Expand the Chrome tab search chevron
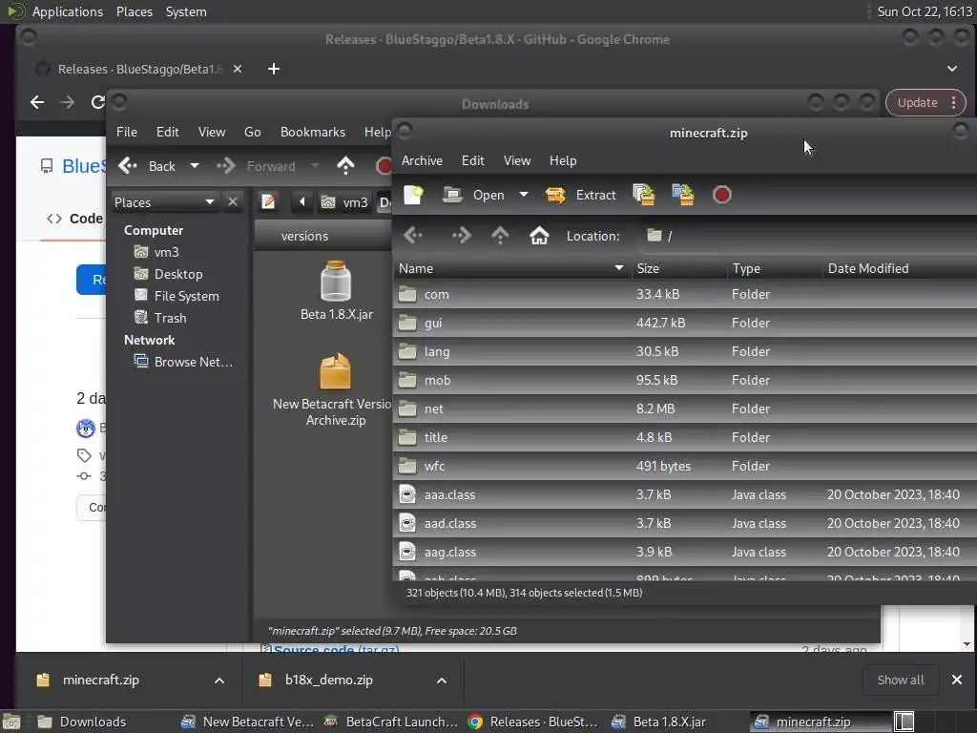 click(952, 69)
